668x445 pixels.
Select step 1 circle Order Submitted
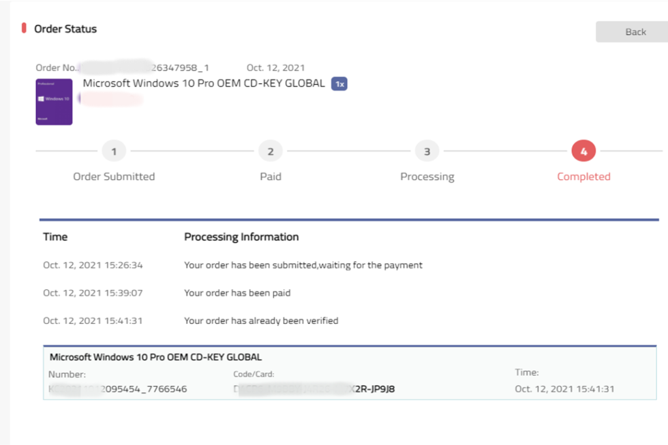click(x=114, y=151)
